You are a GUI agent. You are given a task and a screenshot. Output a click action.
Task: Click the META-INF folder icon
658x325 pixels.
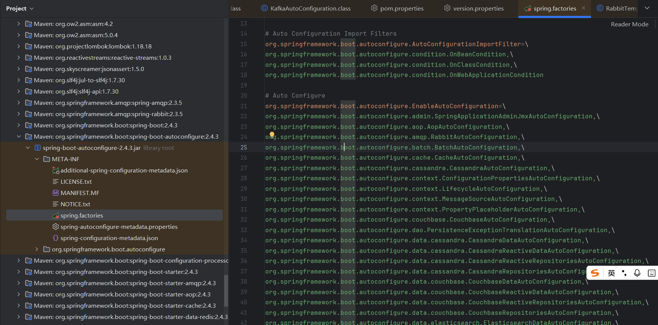(47, 159)
